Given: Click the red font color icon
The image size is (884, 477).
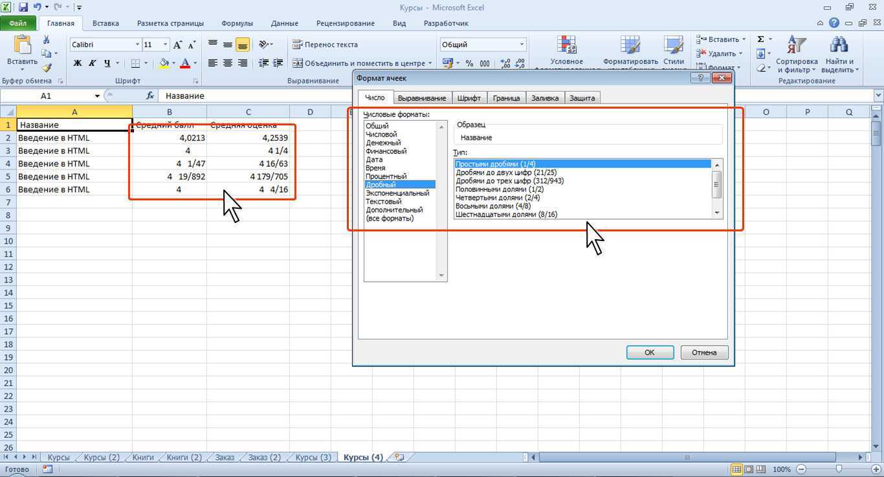Looking at the screenshot, I should click(x=186, y=63).
